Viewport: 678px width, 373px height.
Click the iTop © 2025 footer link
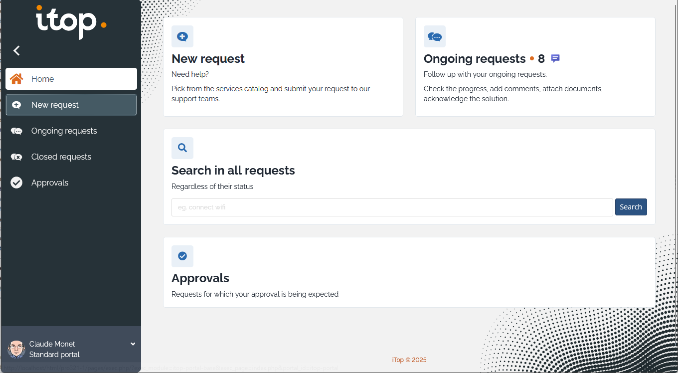pos(409,360)
